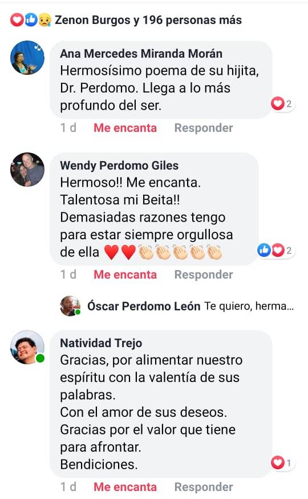Open Óscar Perdomo León's name link

point(144,306)
